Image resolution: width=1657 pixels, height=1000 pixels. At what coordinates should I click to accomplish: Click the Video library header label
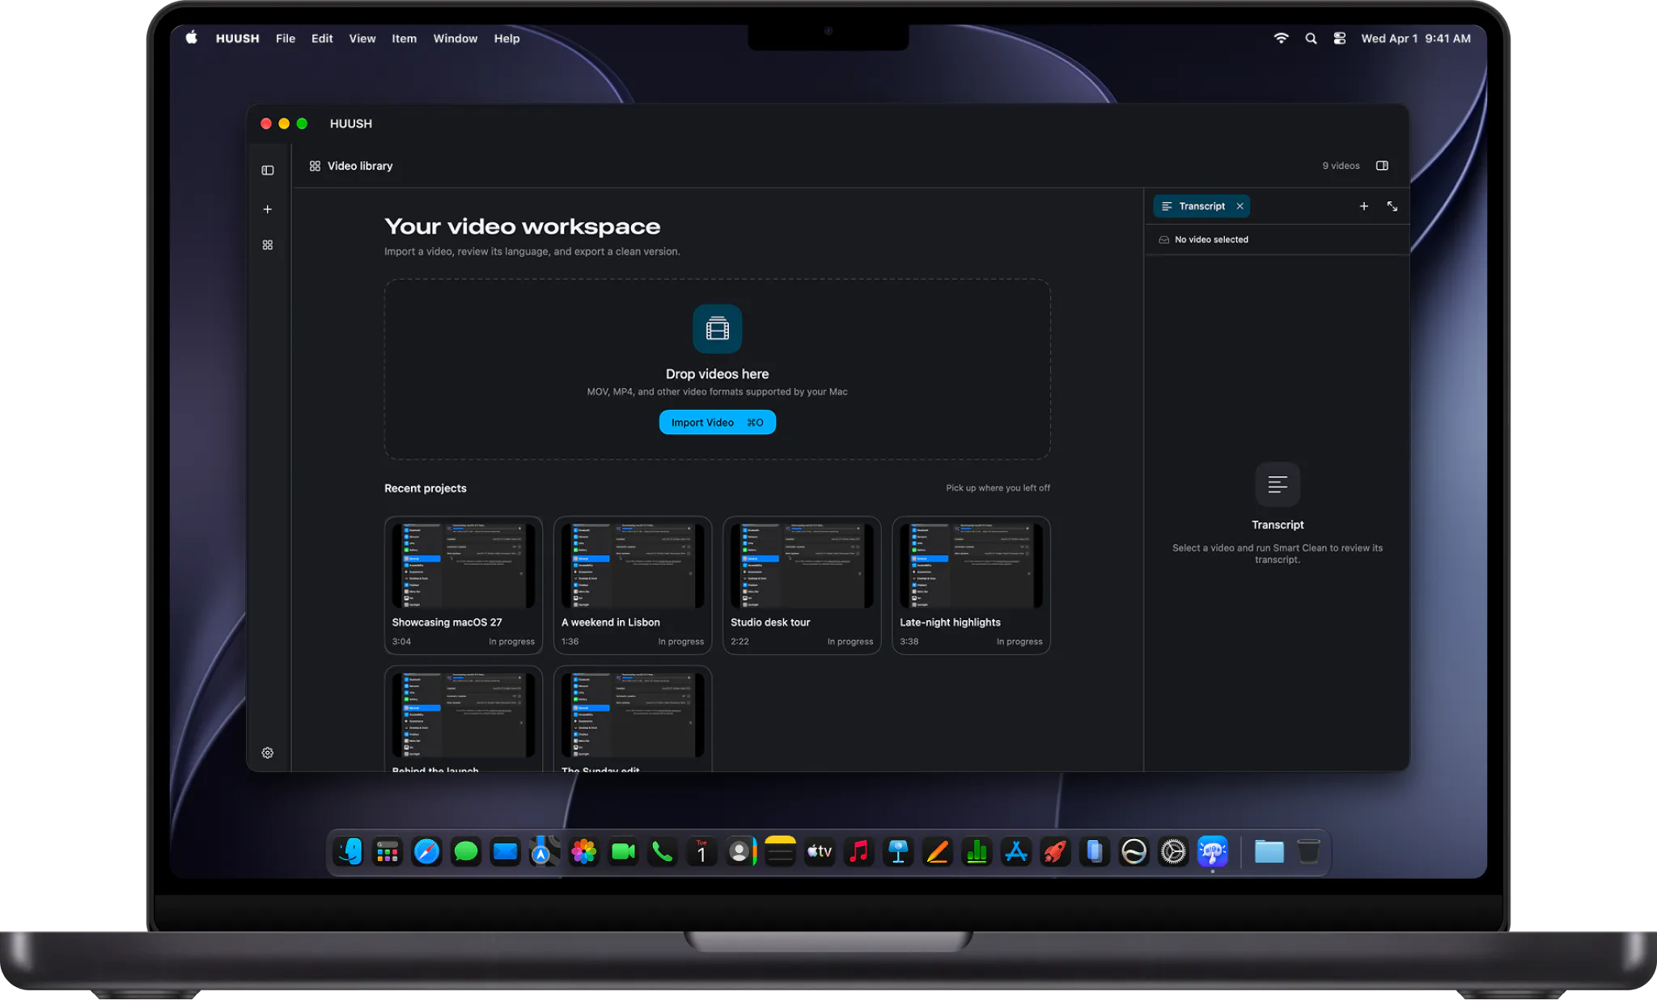coord(360,166)
